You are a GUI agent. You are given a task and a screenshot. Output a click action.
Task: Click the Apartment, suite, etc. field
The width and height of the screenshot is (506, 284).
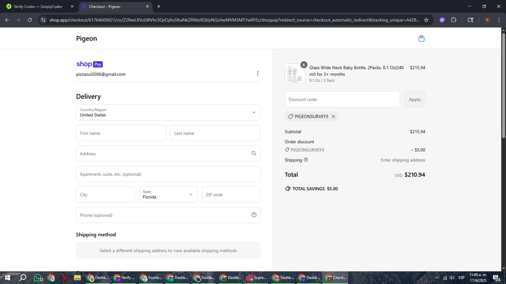(x=168, y=174)
